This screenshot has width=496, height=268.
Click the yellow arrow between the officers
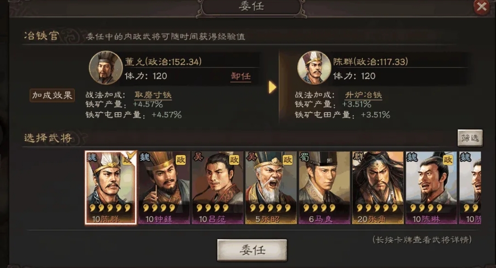tap(272, 87)
